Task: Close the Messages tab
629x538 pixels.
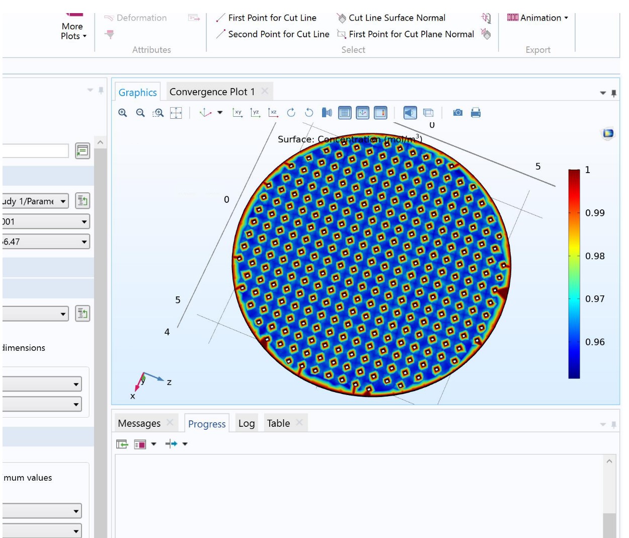Action: 170,423
